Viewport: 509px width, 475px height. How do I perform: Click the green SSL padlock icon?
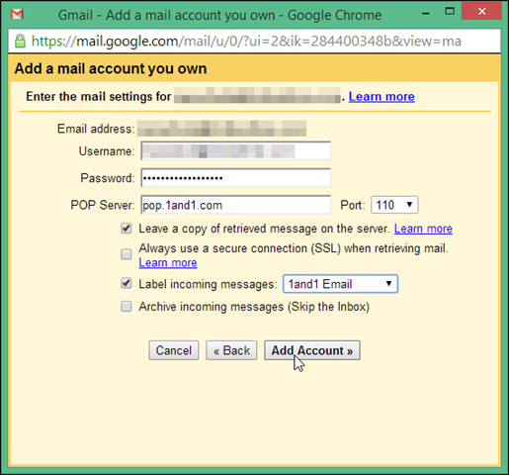point(20,41)
